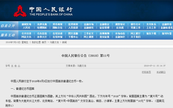Open the 货币政策 menu item
173x108 pixels.
point(57,24)
